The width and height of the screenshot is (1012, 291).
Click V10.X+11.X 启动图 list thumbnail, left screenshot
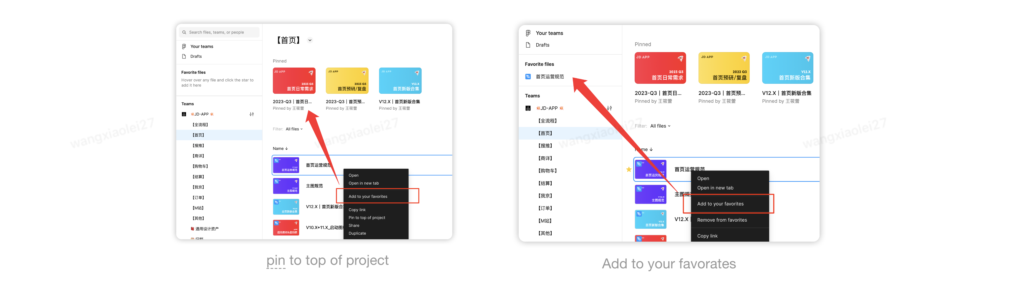pos(286,228)
